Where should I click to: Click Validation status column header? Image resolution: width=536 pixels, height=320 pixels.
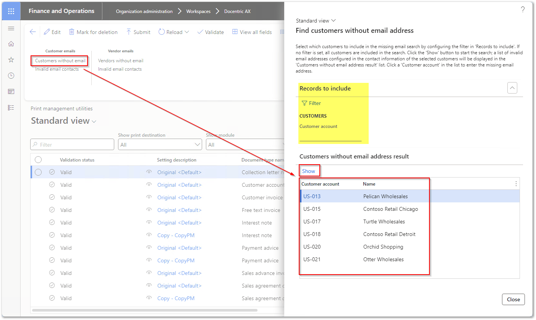pos(77,160)
